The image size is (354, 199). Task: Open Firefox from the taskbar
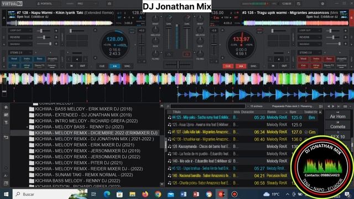pyautogui.click(x=145, y=194)
